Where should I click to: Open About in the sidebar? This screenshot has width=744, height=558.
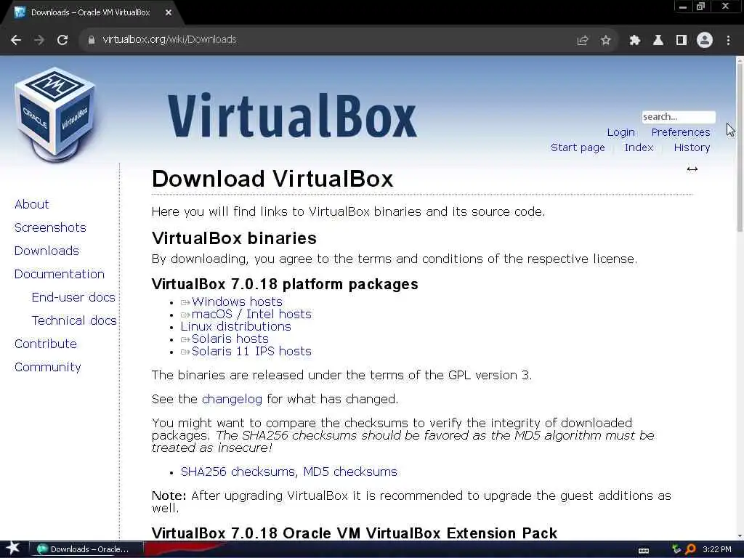[x=32, y=204]
